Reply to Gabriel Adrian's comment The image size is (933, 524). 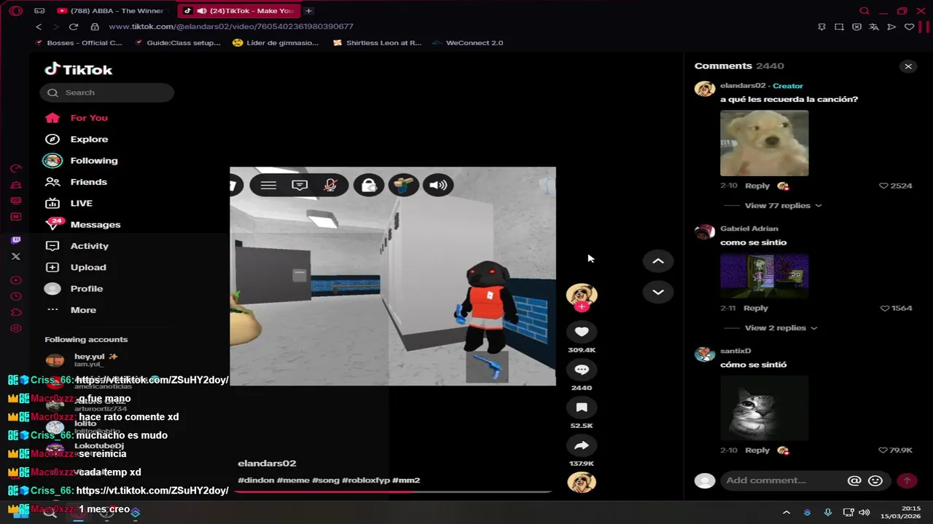tap(755, 308)
